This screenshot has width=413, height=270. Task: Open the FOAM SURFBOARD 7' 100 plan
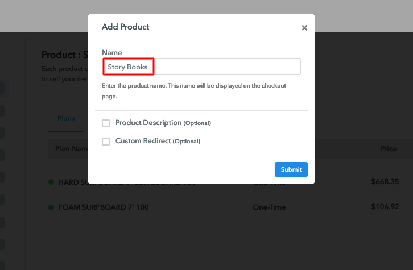pyautogui.click(x=104, y=207)
